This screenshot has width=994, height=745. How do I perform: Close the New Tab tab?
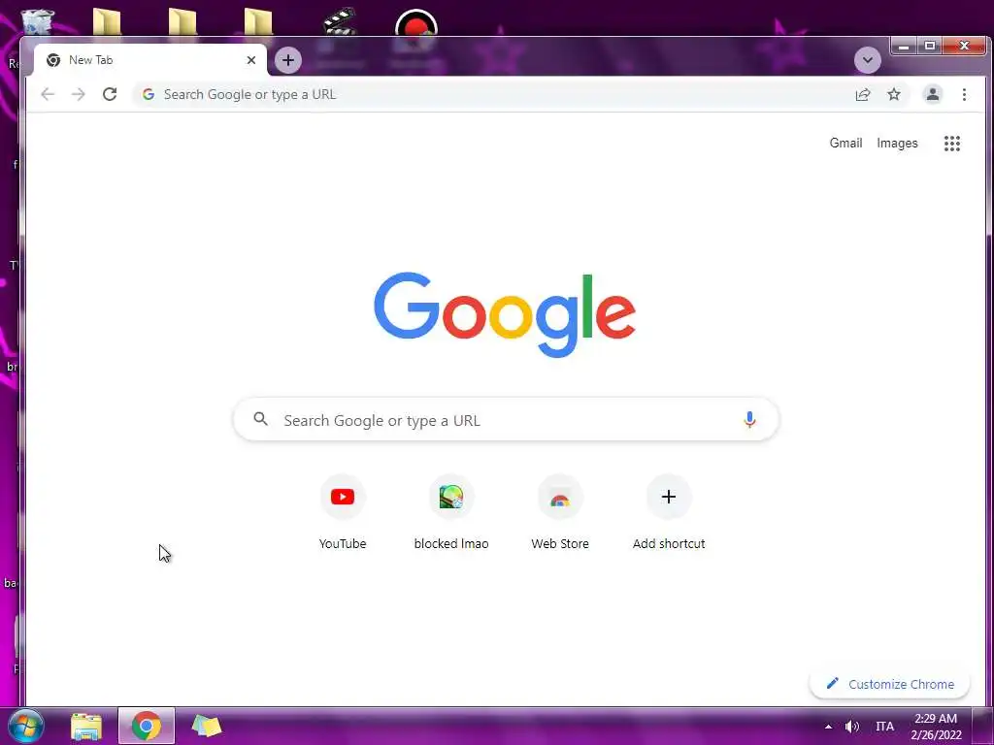[x=251, y=60]
